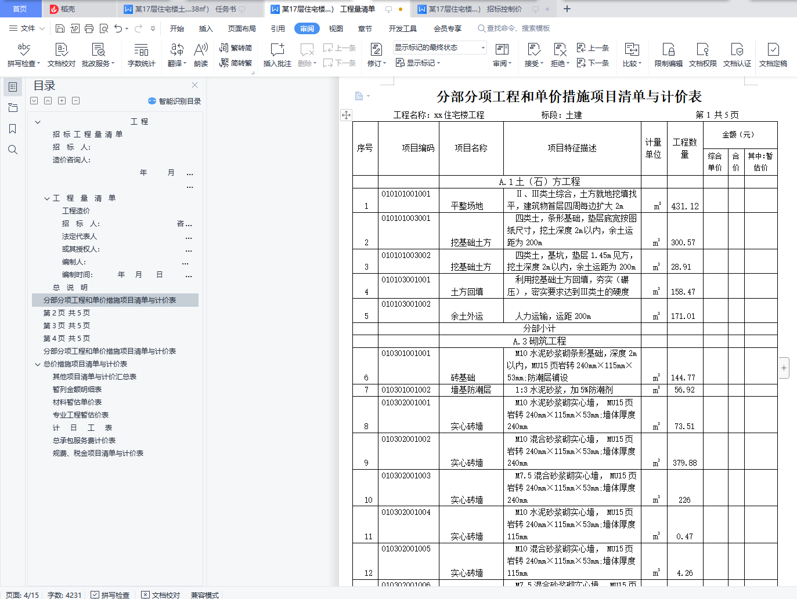Open the outline panel icon in sidebar
This screenshot has height=599, width=797.
13,87
